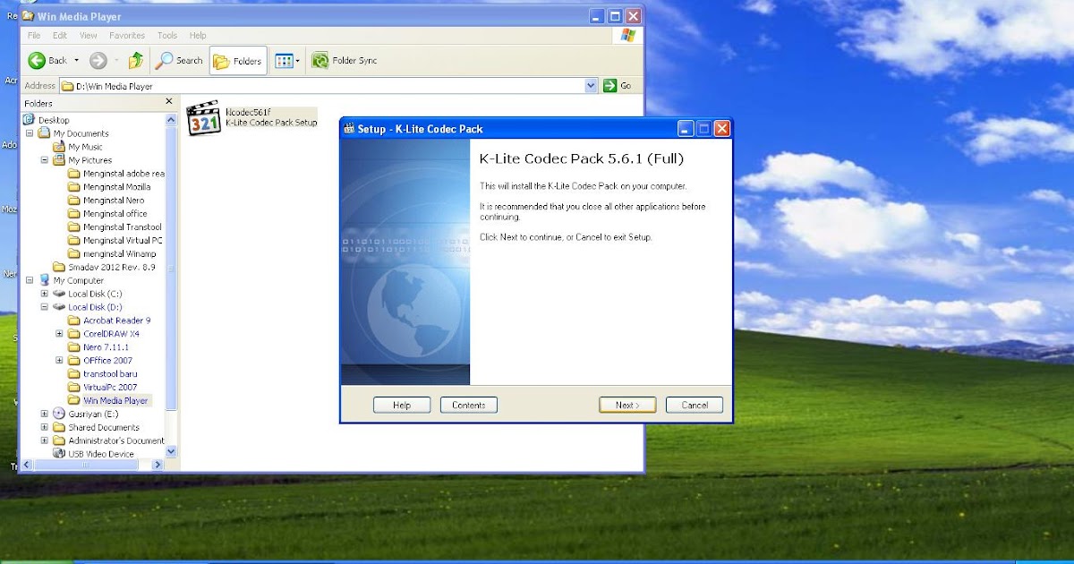The width and height of the screenshot is (1074, 564).
Task: Collapse the My Documents tree node
Action: (30, 133)
